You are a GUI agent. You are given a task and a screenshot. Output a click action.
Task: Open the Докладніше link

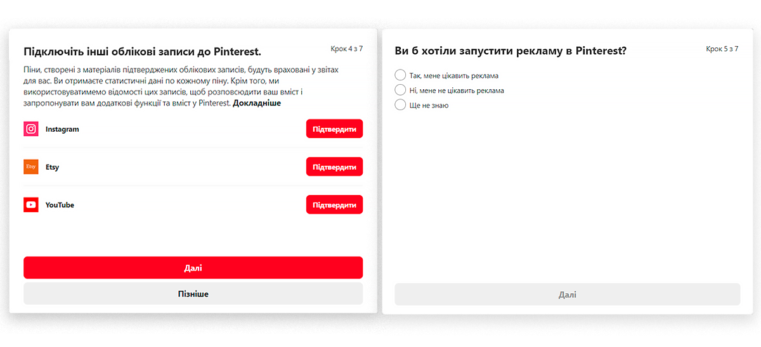257,103
